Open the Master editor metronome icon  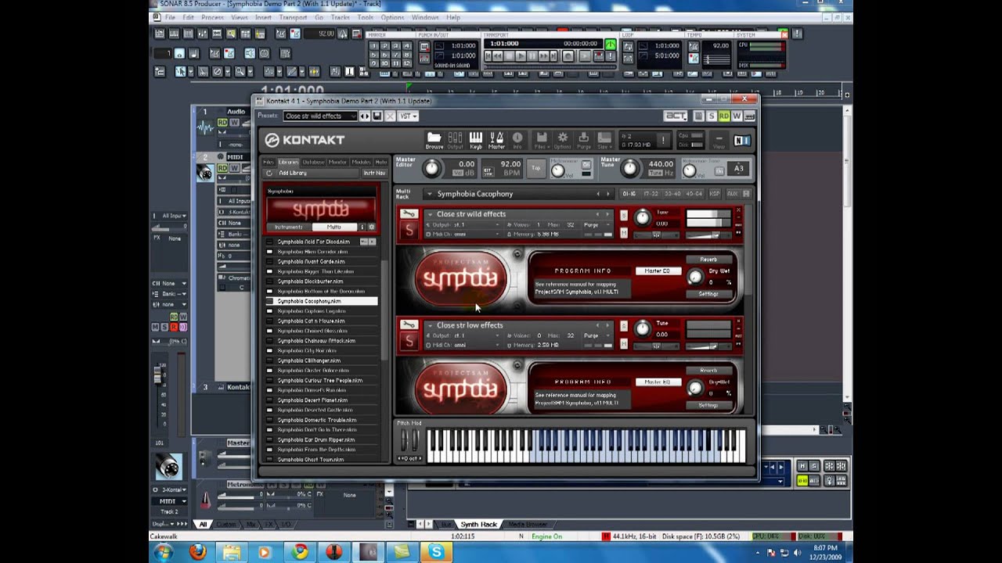coord(497,140)
